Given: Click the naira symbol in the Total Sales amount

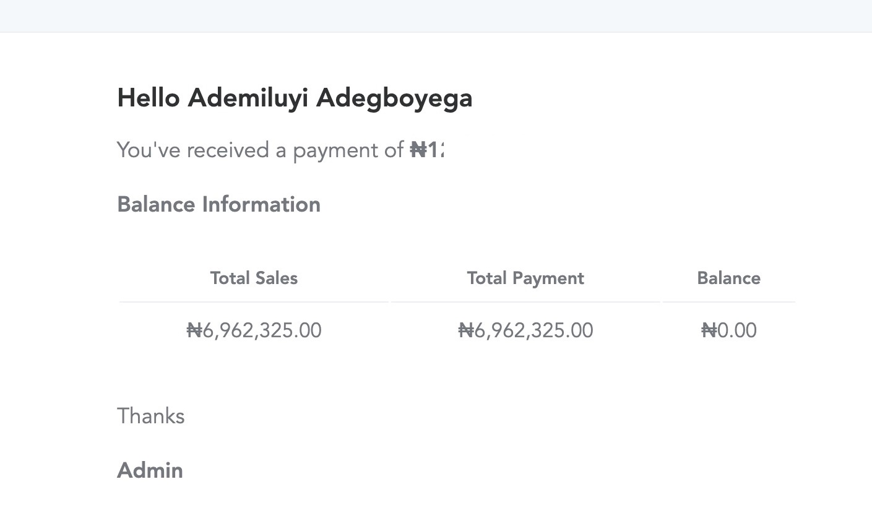Looking at the screenshot, I should [x=194, y=330].
